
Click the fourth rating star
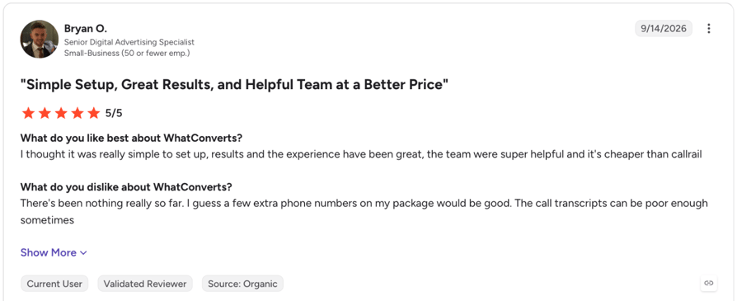coord(77,113)
